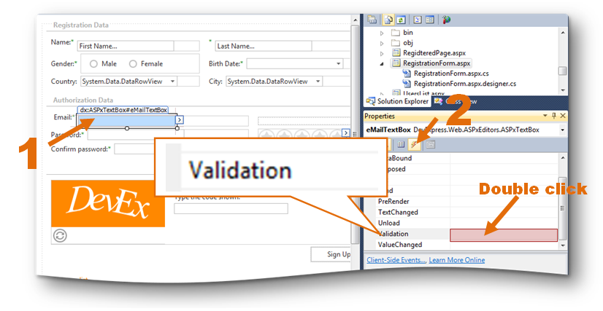Click the Properties list scrollbar down arrow
Viewport: 603px width, 311px height.
tap(563, 245)
